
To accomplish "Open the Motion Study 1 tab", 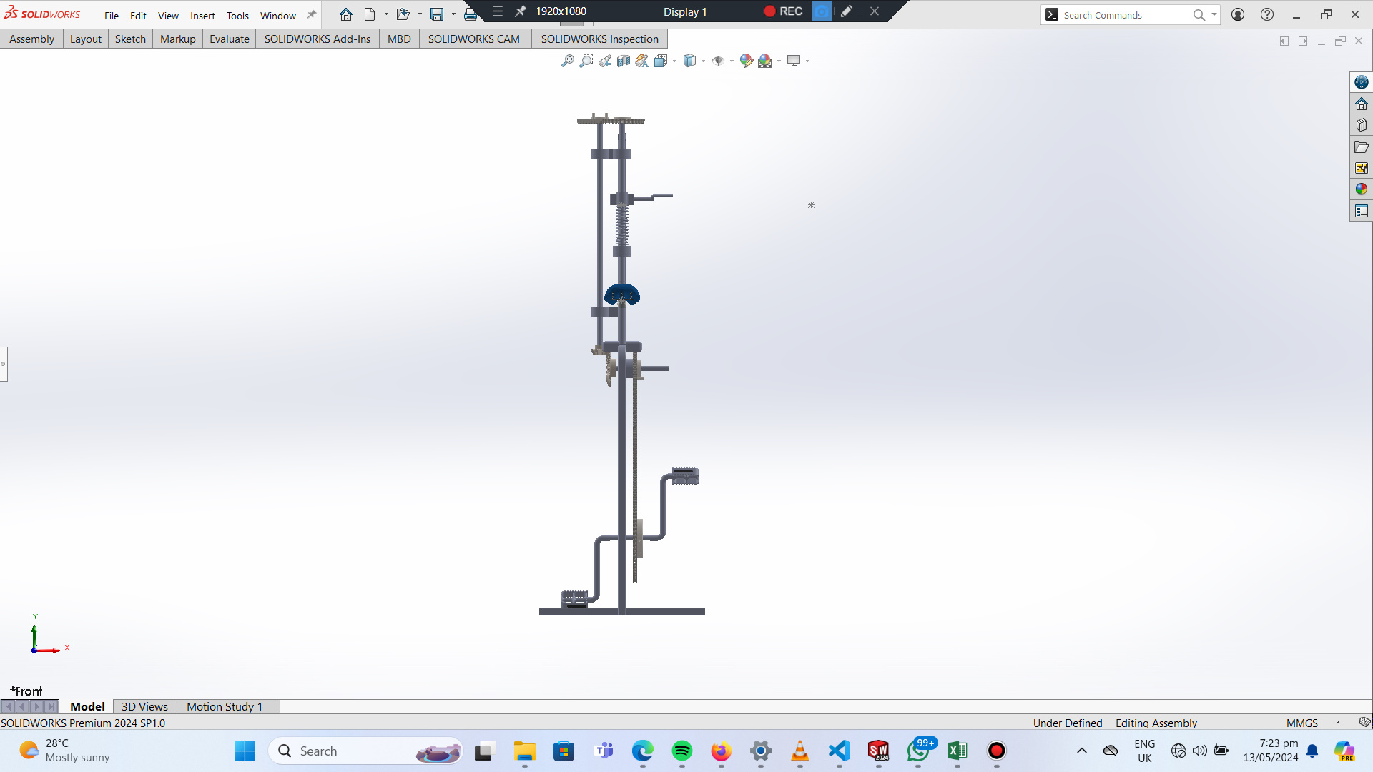I will click(x=225, y=706).
